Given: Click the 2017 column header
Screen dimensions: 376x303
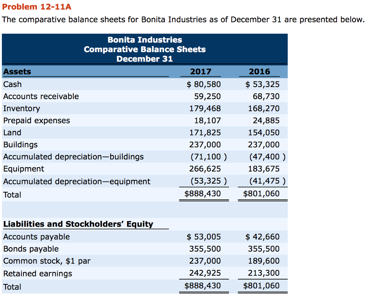Looking at the screenshot, I should point(201,72).
